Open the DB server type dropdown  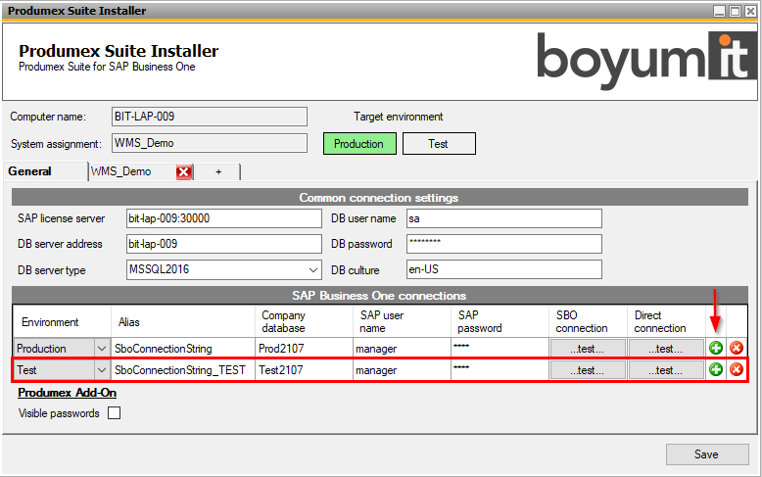tap(313, 269)
